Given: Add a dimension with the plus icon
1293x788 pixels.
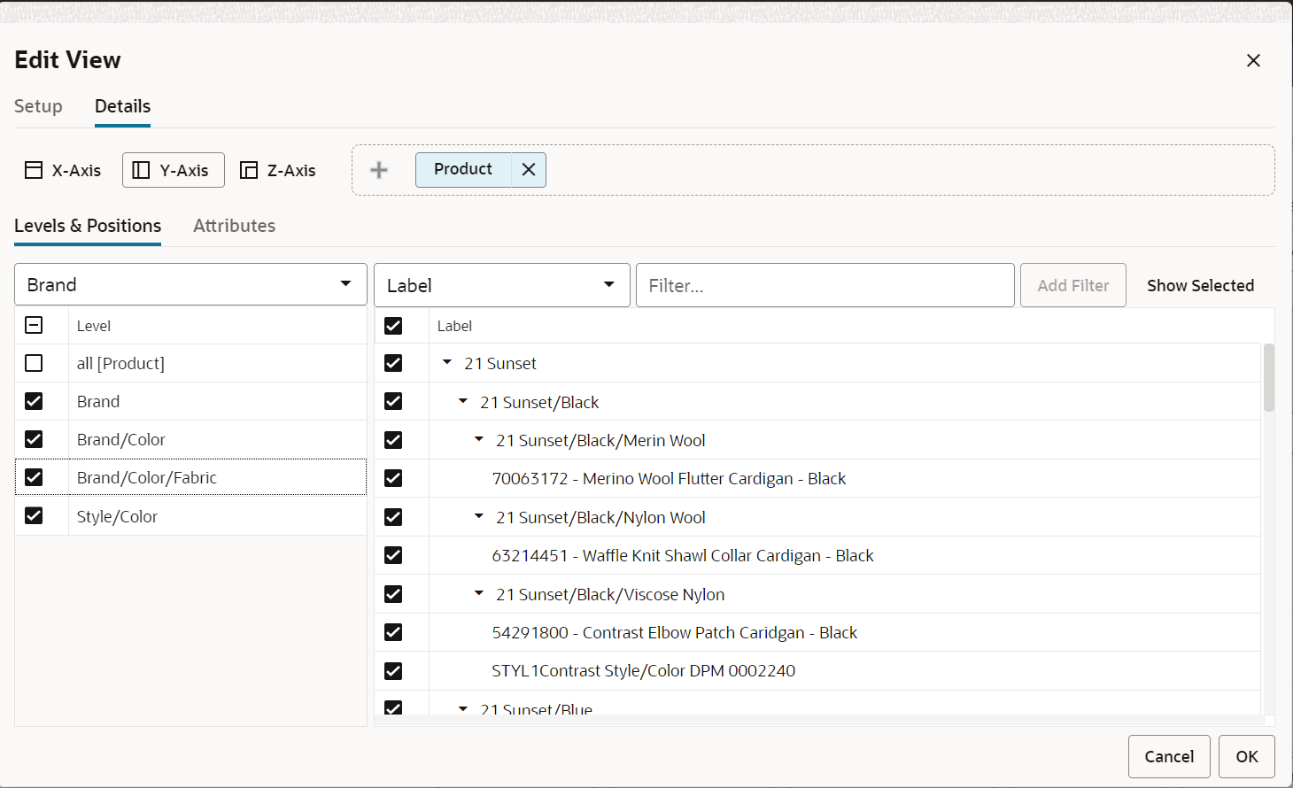Looking at the screenshot, I should (x=379, y=170).
